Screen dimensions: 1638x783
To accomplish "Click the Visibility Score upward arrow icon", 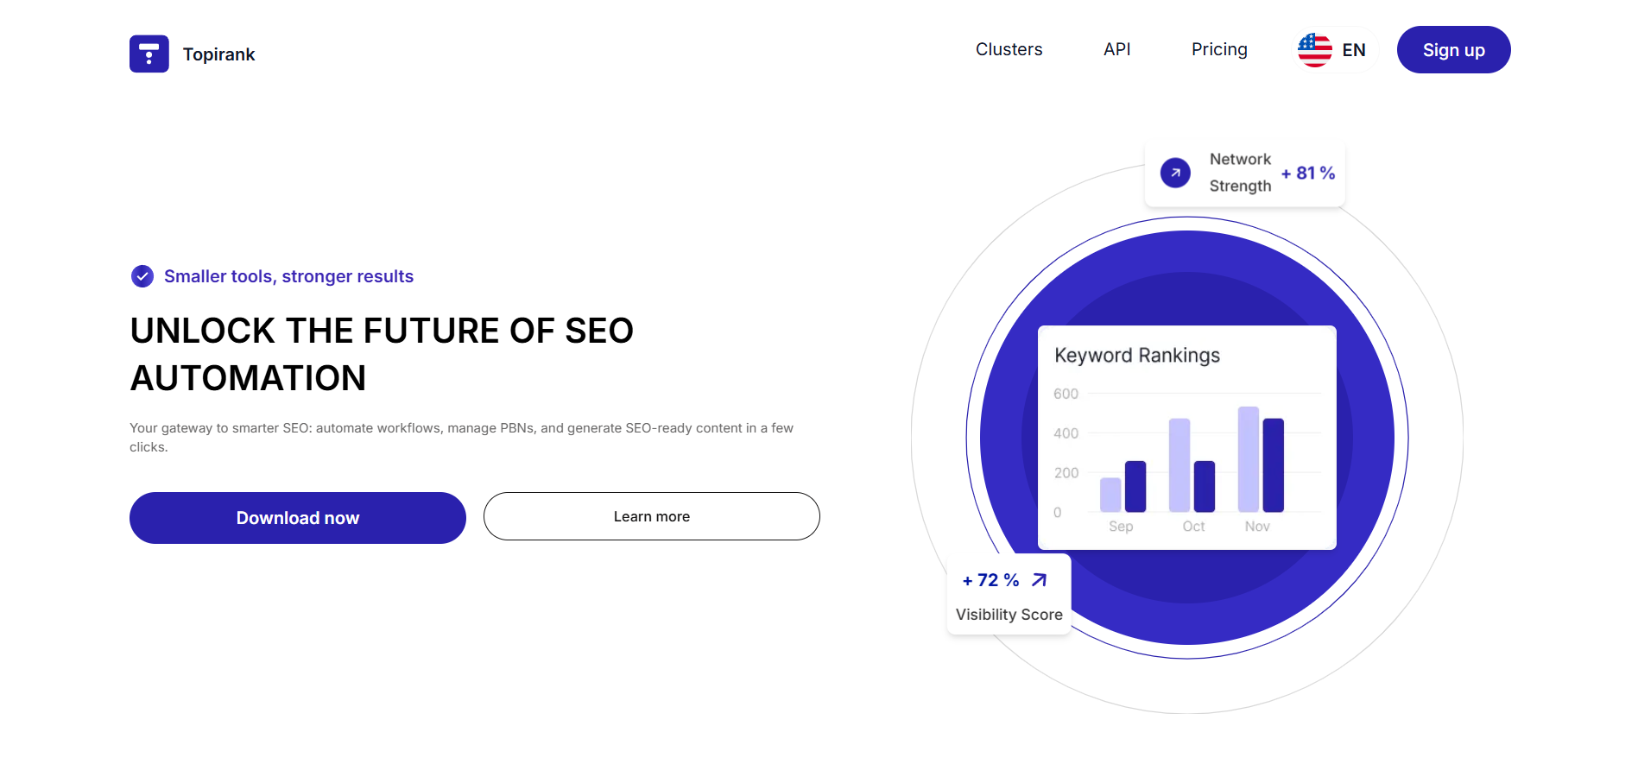I will (1040, 580).
